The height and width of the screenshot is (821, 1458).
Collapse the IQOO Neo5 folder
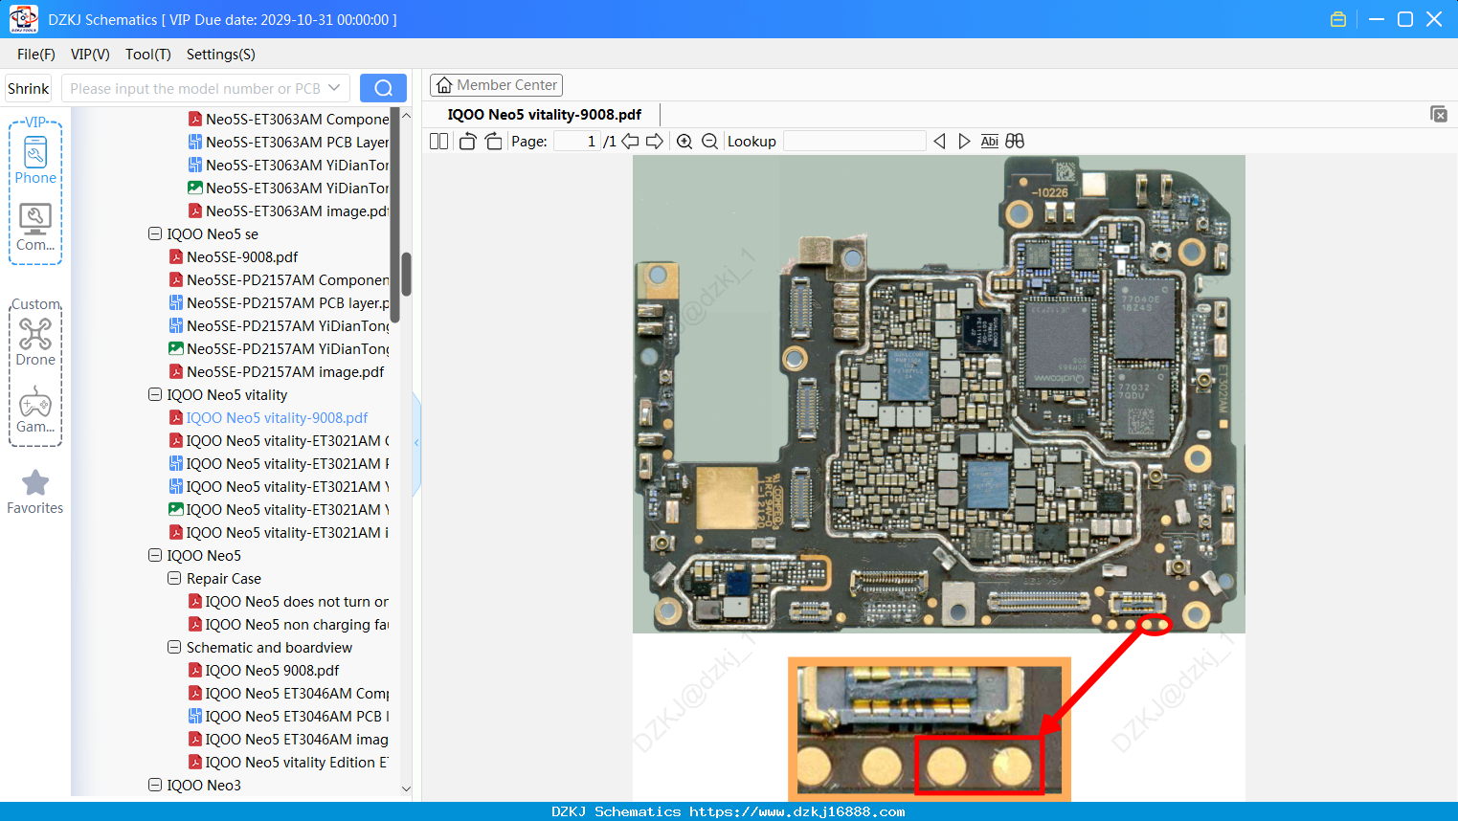pyautogui.click(x=155, y=555)
